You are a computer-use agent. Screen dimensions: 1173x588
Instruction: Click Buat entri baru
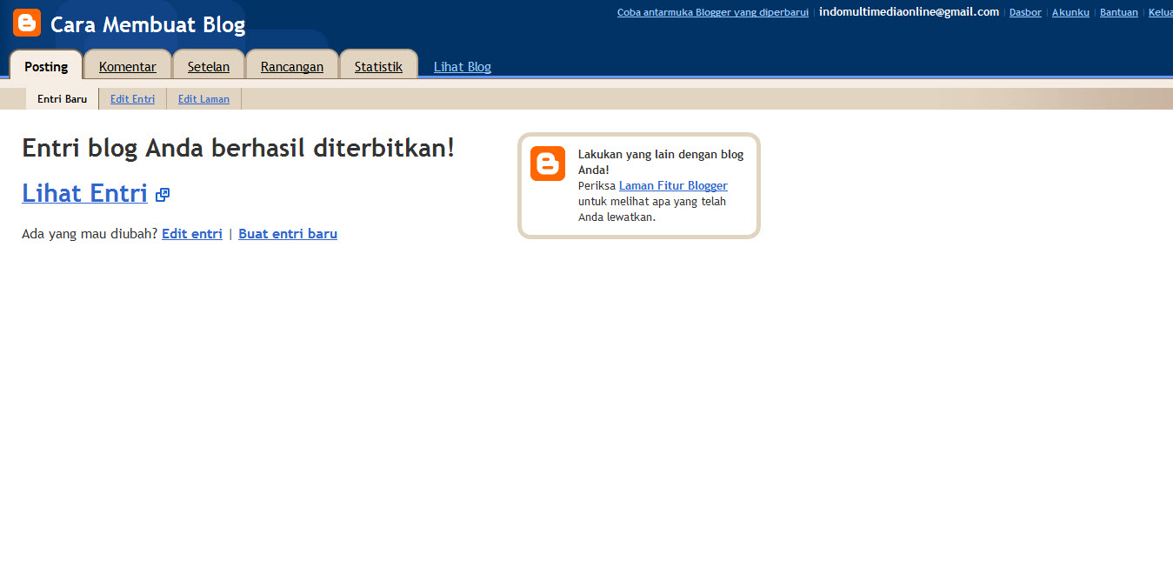287,233
